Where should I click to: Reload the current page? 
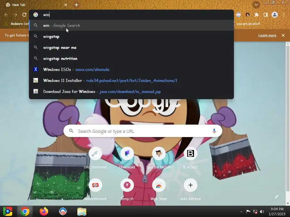click(x=24, y=15)
